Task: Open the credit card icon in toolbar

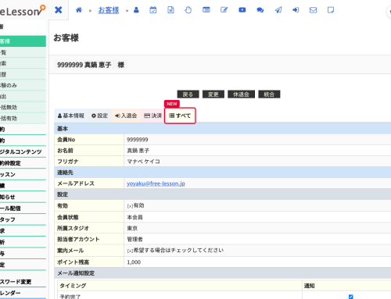Action: click(x=206, y=10)
